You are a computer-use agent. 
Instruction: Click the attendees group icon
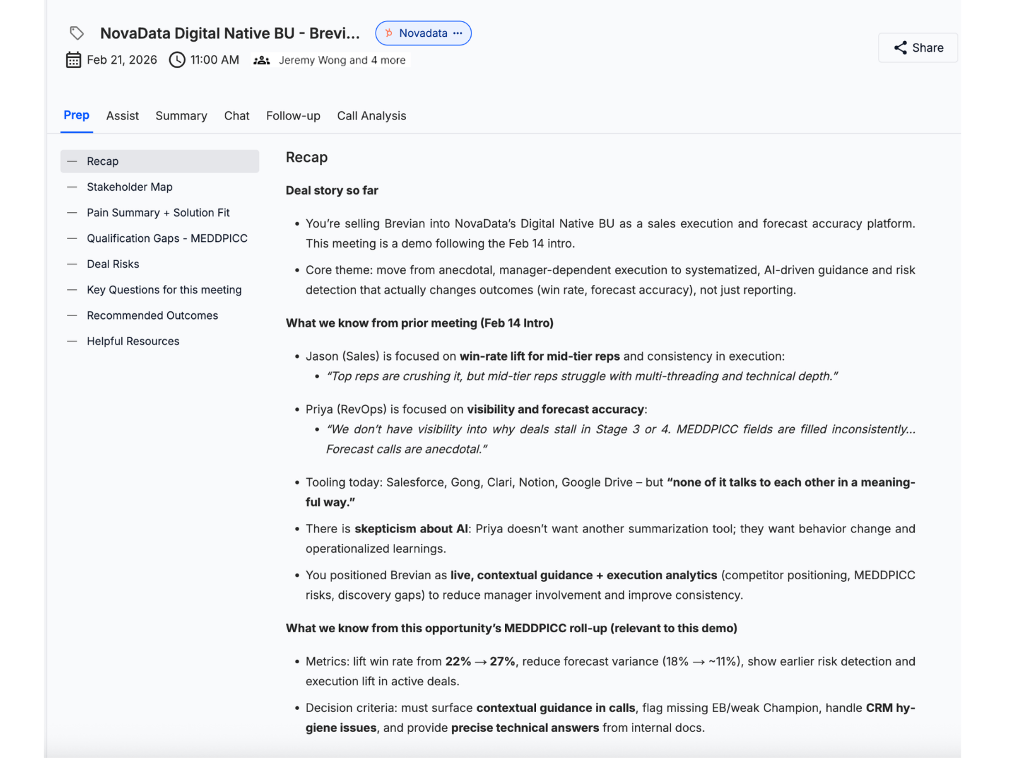pos(261,60)
